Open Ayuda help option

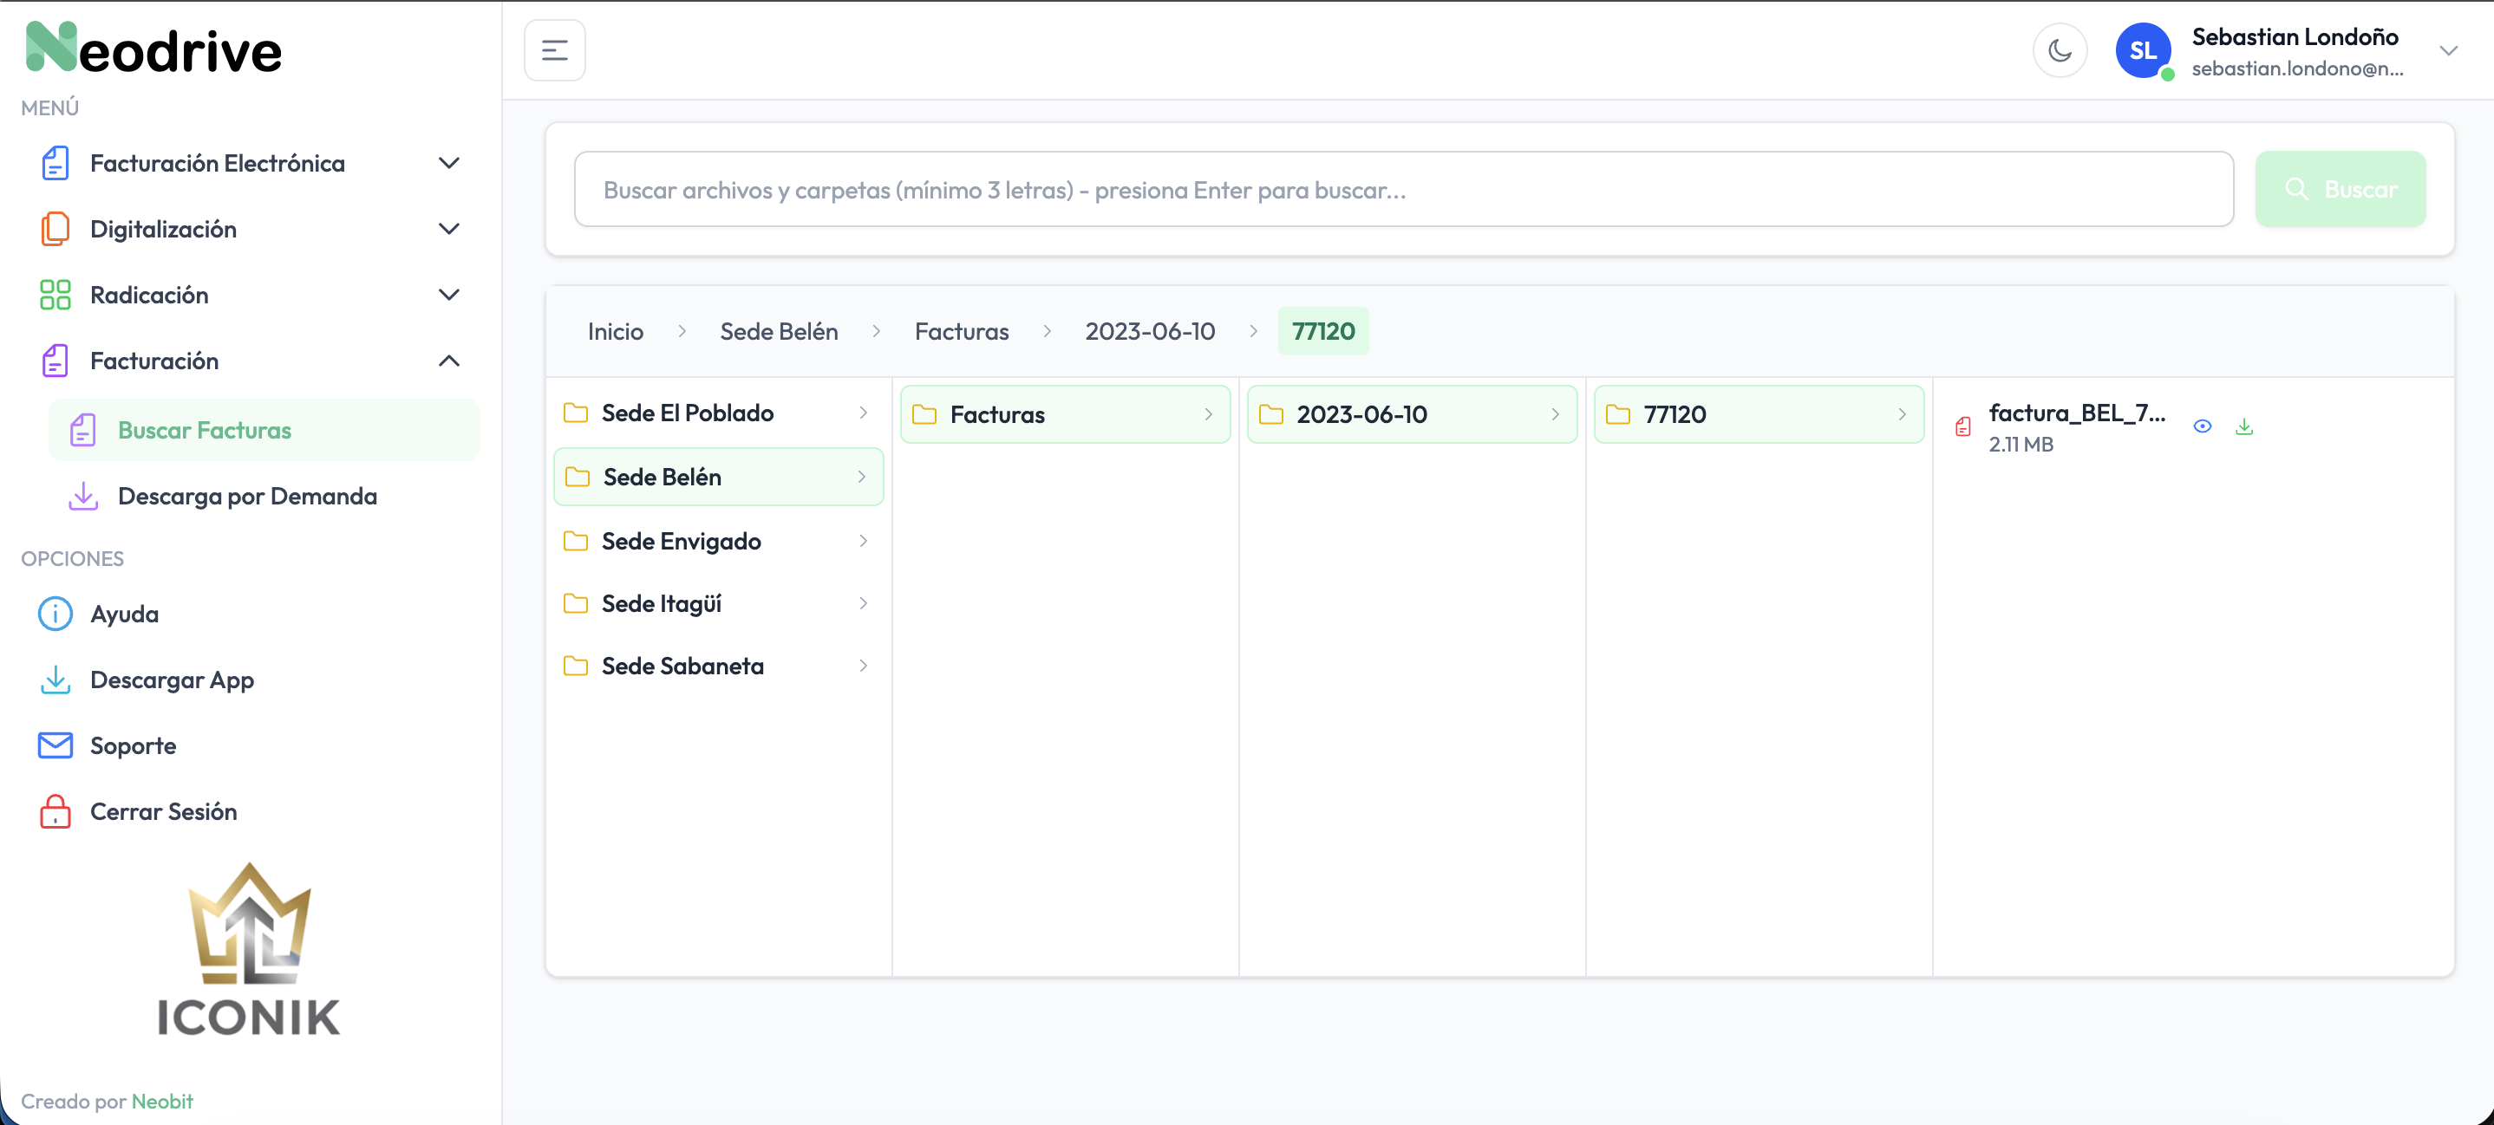coord(124,615)
